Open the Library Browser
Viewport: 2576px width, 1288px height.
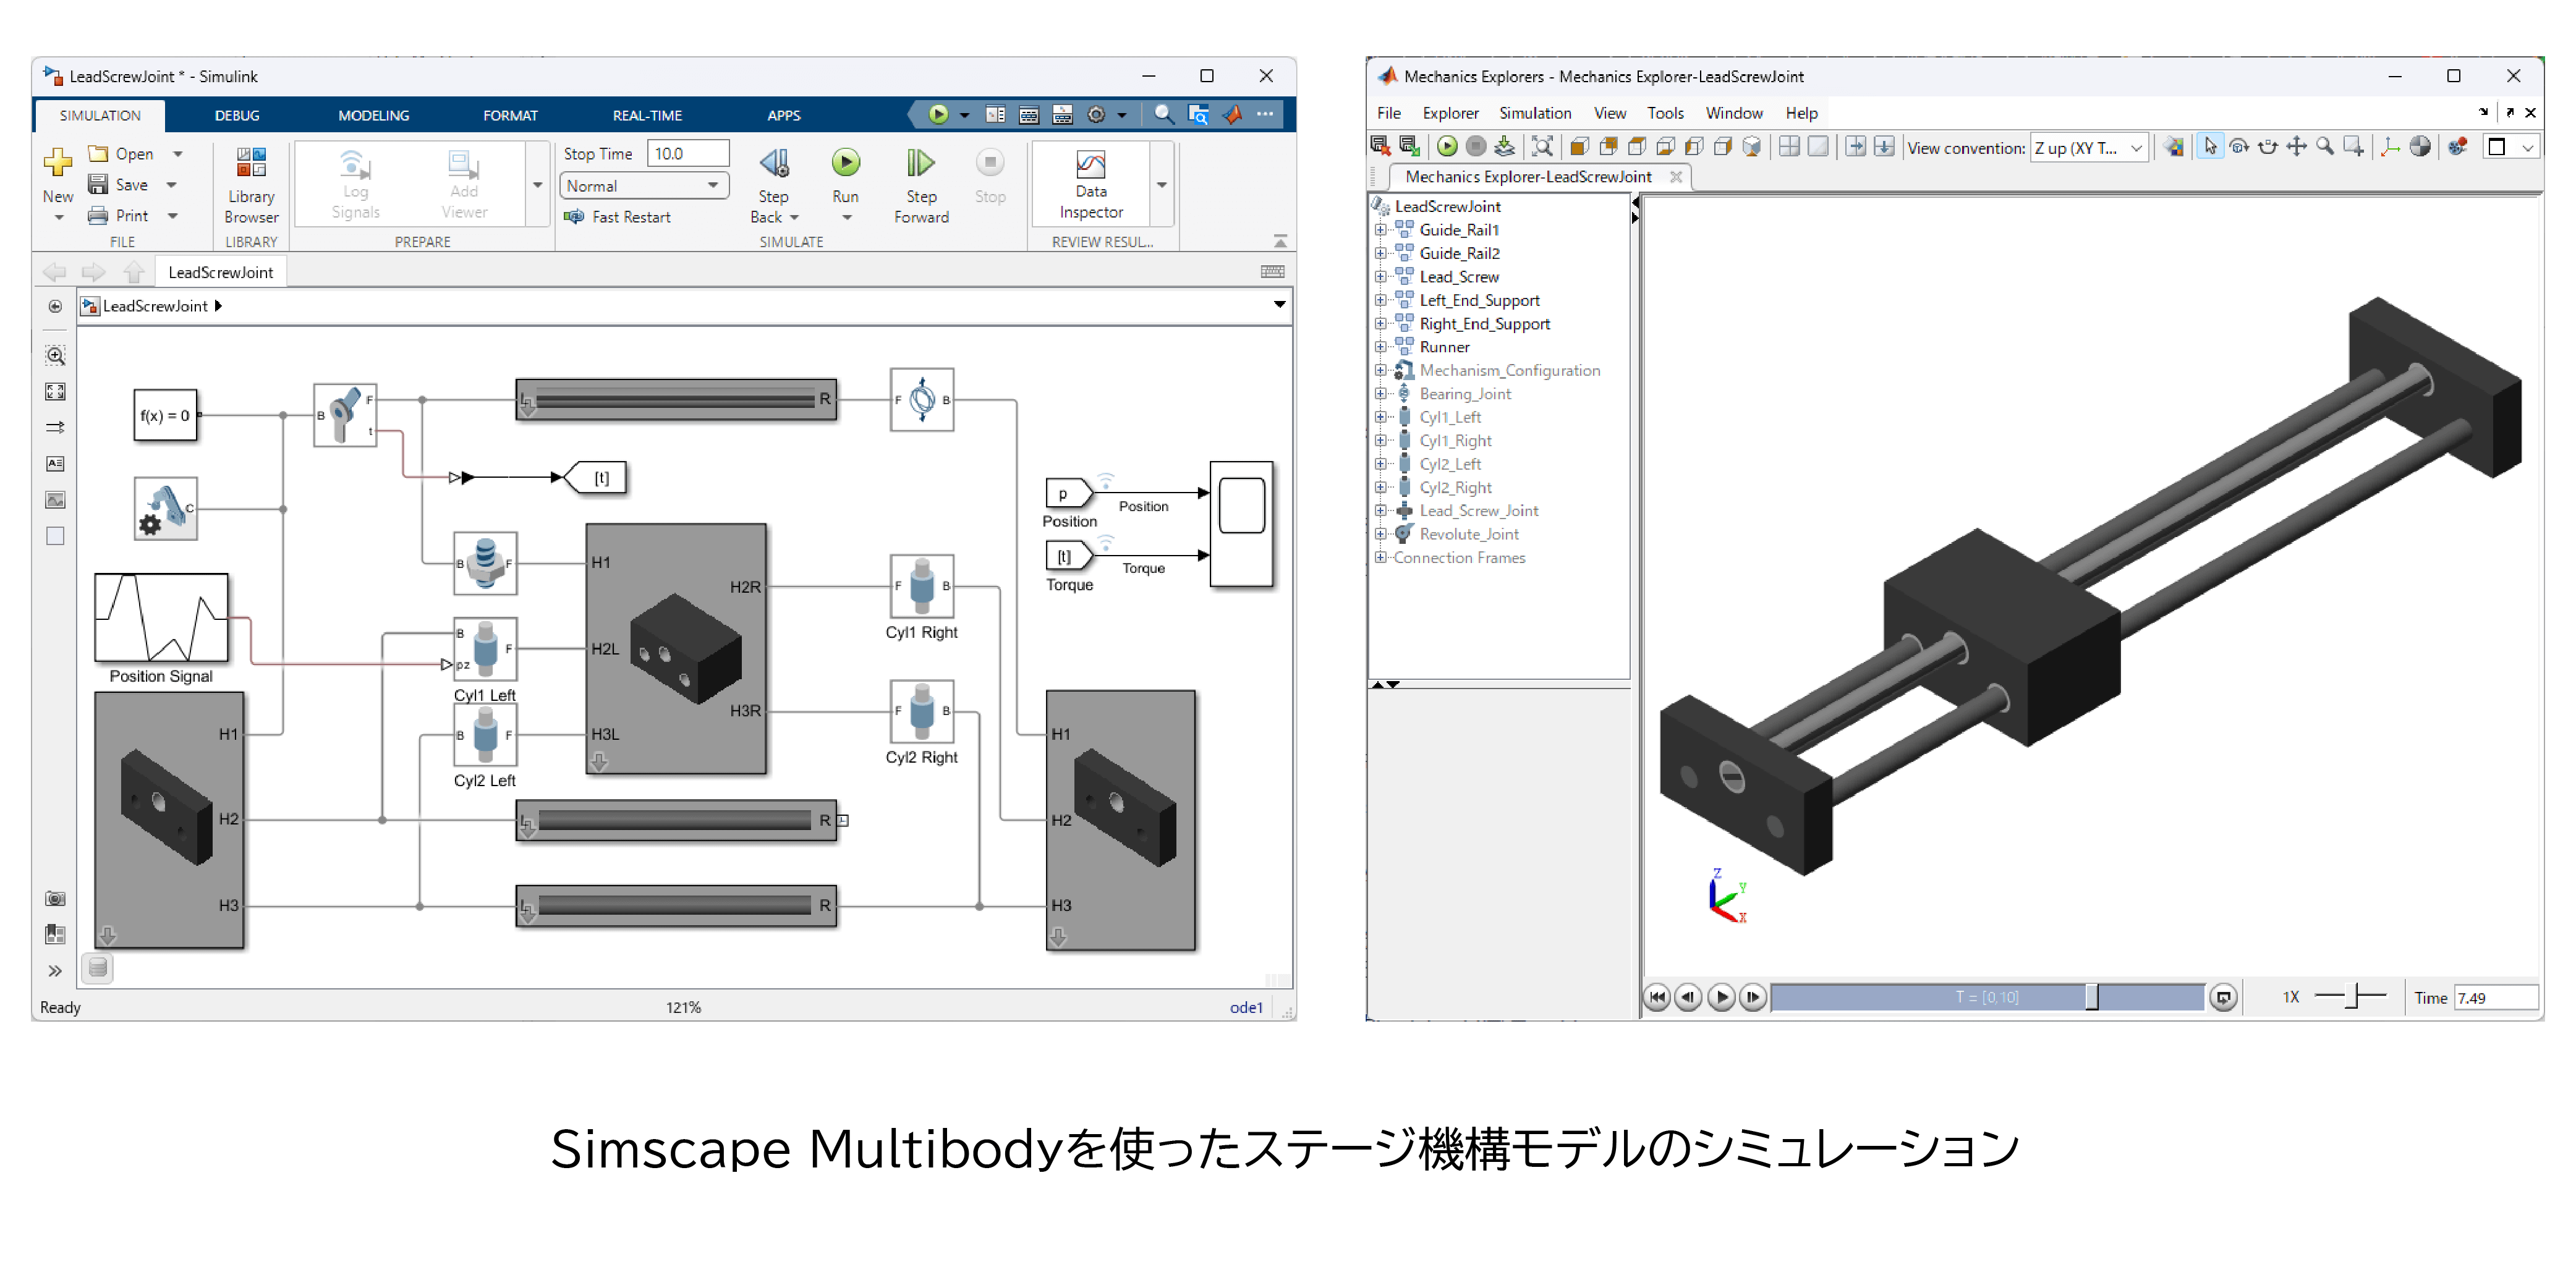251,185
